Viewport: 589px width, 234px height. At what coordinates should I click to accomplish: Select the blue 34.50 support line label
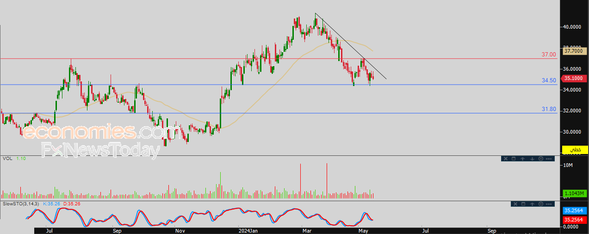point(549,80)
